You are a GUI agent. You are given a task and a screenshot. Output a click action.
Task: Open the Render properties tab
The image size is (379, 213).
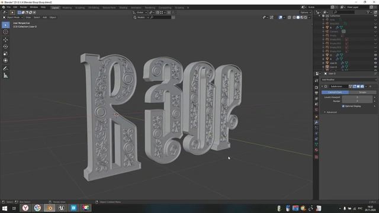pos(316,88)
